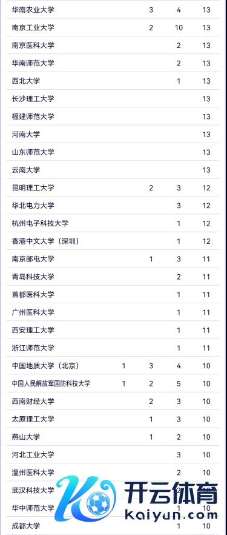Click the 燕山大学 table entry
The width and height of the screenshot is (227, 535).
pyautogui.click(x=26, y=437)
